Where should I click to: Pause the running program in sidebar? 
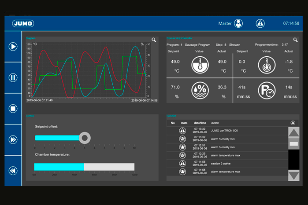13,77
